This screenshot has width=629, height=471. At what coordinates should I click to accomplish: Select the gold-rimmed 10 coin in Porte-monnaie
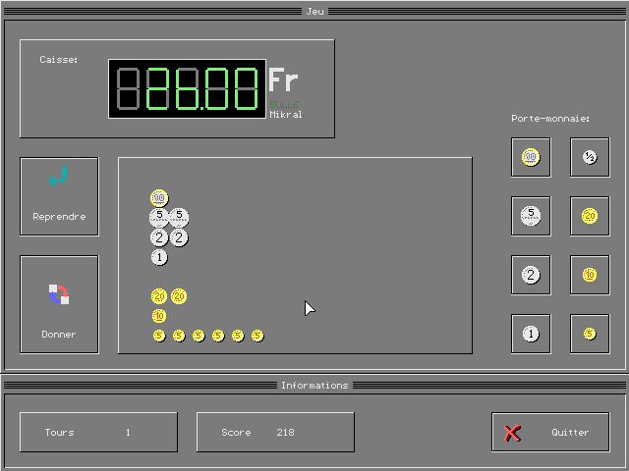tap(531, 157)
